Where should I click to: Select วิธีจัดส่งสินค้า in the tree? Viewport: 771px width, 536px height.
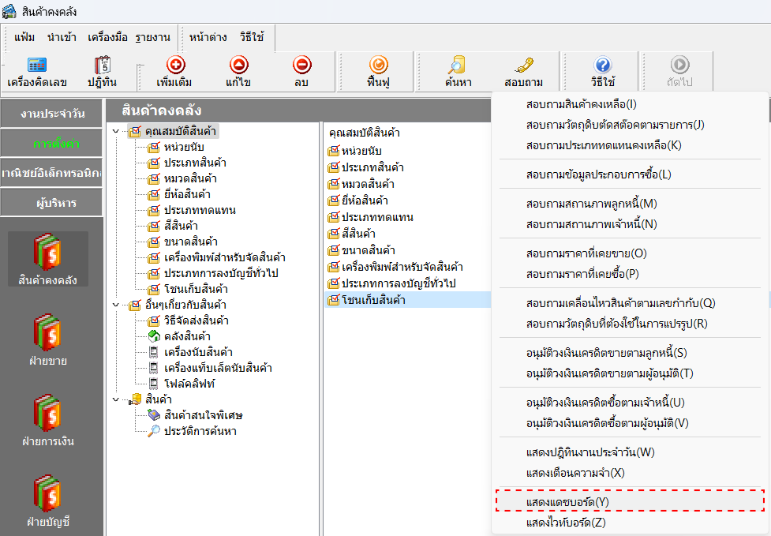click(x=196, y=320)
